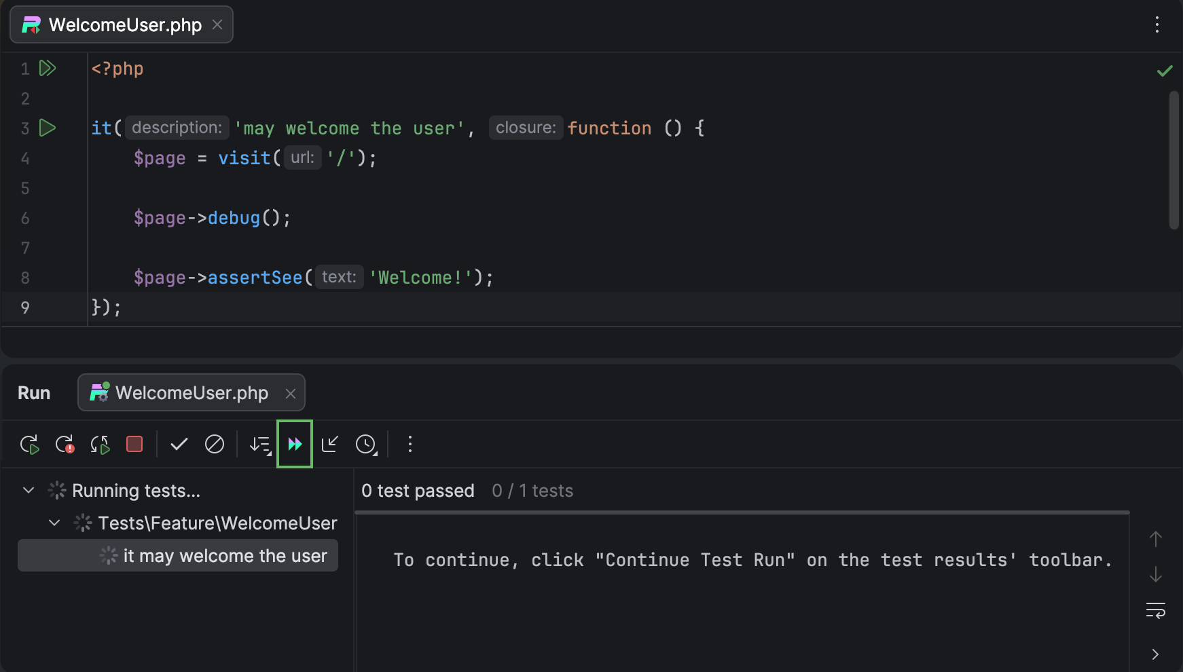
Task: Toggle showing passed tests
Action: (179, 444)
